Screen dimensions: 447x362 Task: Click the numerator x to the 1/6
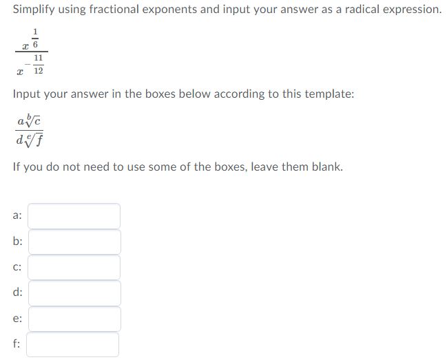(x=32, y=39)
